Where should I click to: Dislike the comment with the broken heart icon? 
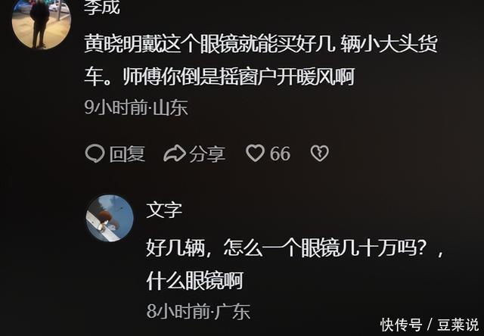[319, 153]
